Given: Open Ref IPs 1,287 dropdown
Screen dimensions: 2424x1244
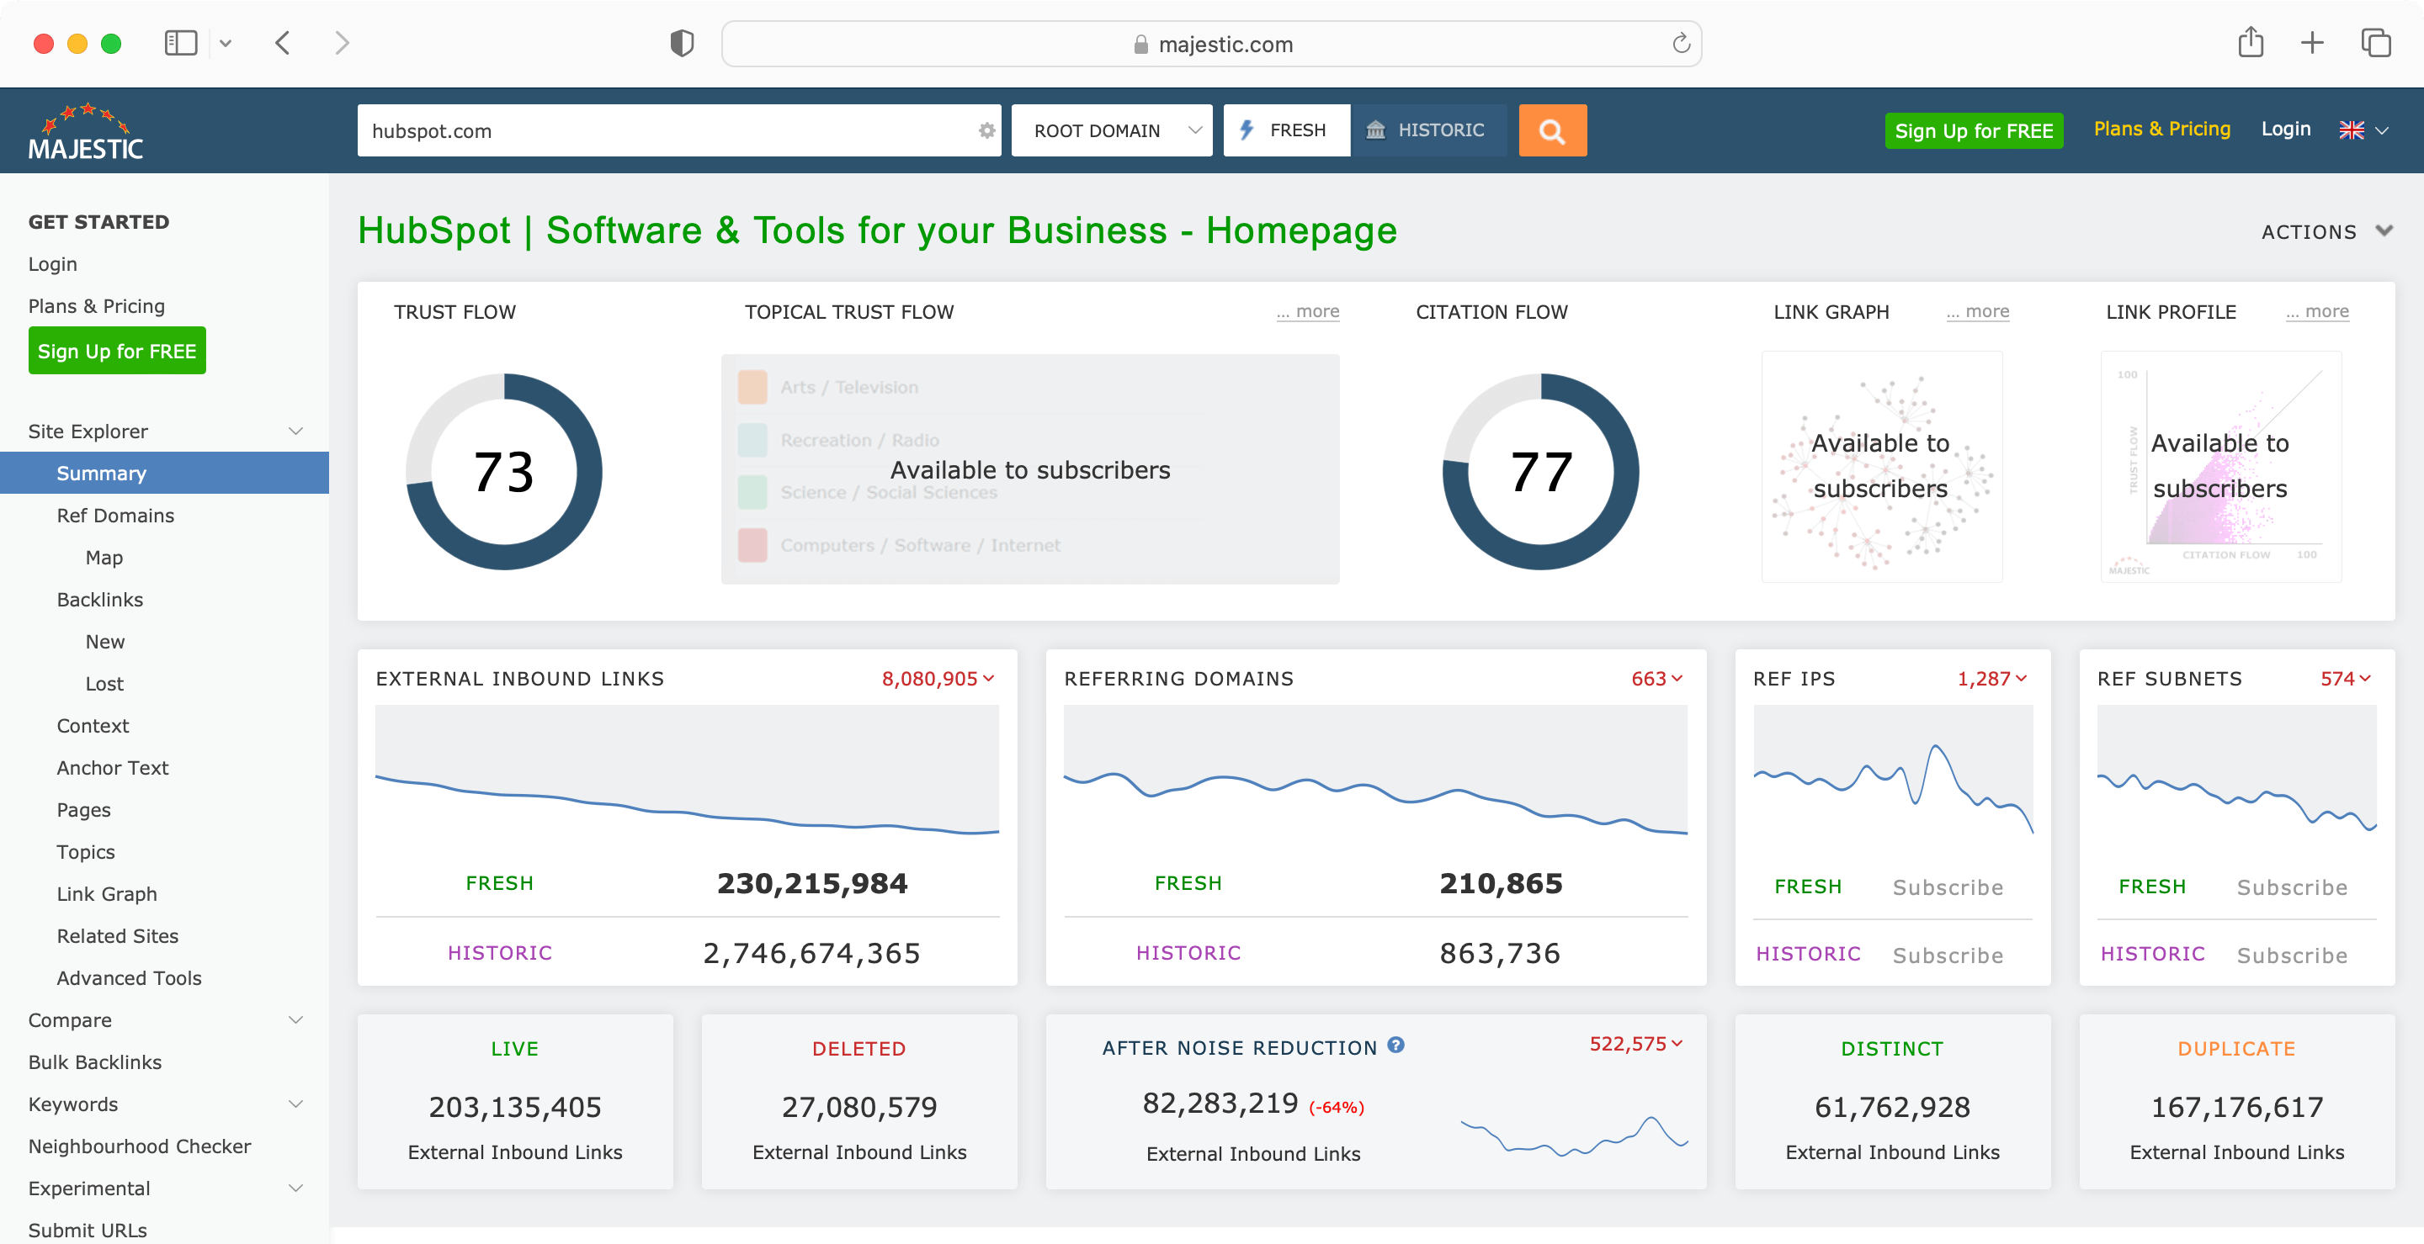Looking at the screenshot, I should [x=1993, y=678].
